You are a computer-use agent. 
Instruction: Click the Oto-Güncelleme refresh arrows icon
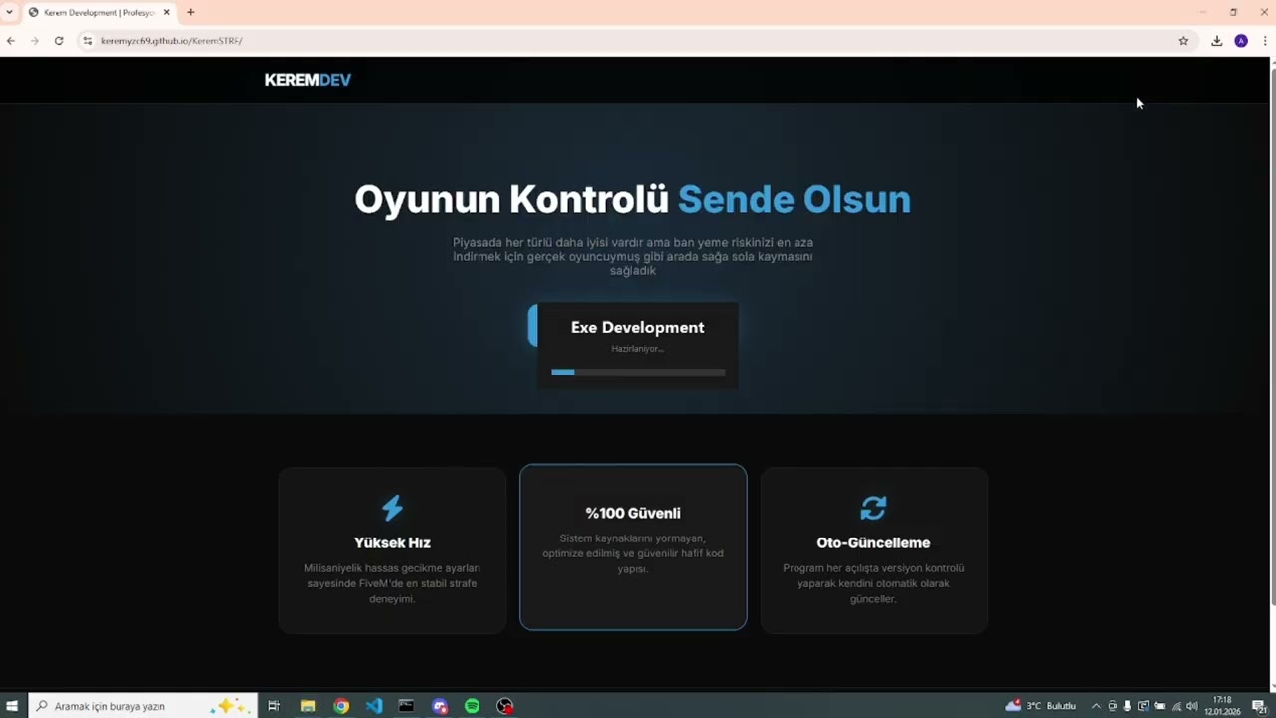point(873,508)
